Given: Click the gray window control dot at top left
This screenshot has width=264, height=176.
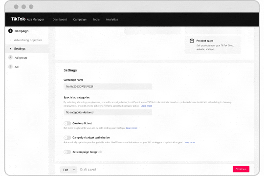Looking at the screenshot, I should pos(16,7).
